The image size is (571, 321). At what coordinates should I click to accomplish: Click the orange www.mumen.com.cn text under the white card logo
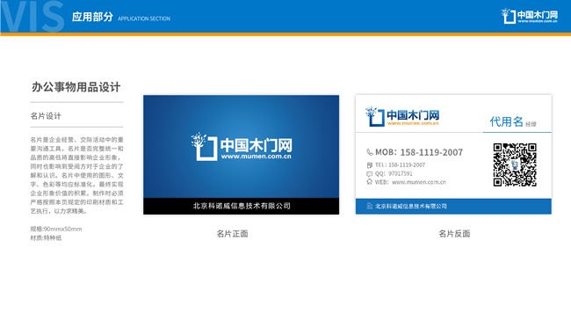point(413,123)
